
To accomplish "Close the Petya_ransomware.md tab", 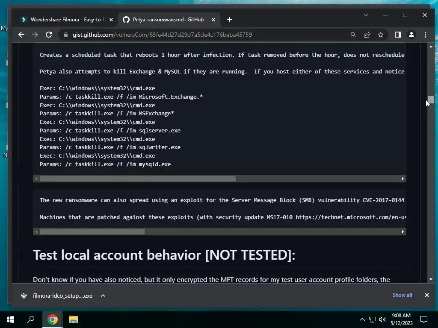I will tap(213, 20).
